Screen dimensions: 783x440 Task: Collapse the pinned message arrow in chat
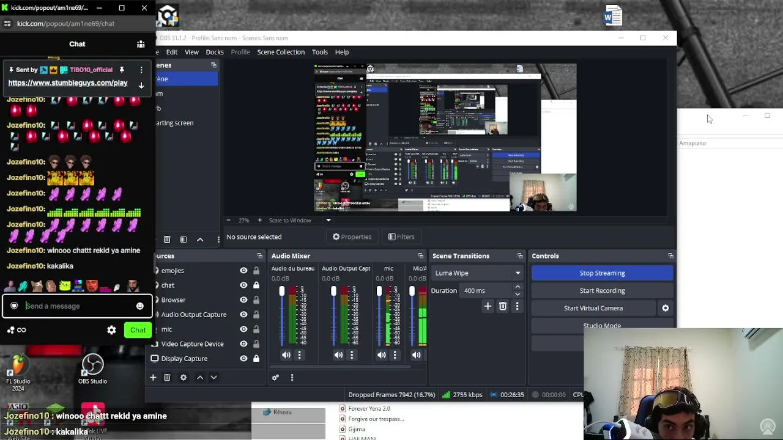[141, 86]
